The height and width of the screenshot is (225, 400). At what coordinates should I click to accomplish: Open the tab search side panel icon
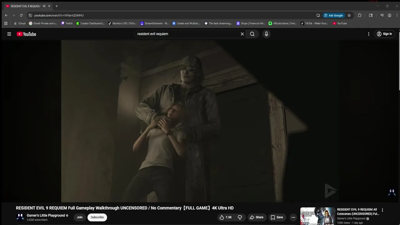click(371, 15)
